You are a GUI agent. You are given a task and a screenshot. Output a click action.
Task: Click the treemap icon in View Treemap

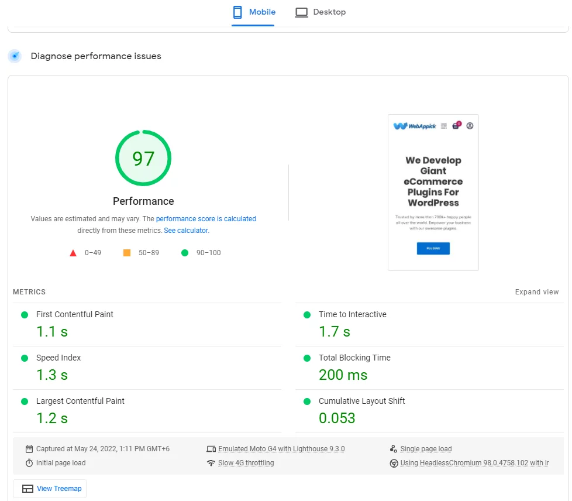(x=27, y=489)
